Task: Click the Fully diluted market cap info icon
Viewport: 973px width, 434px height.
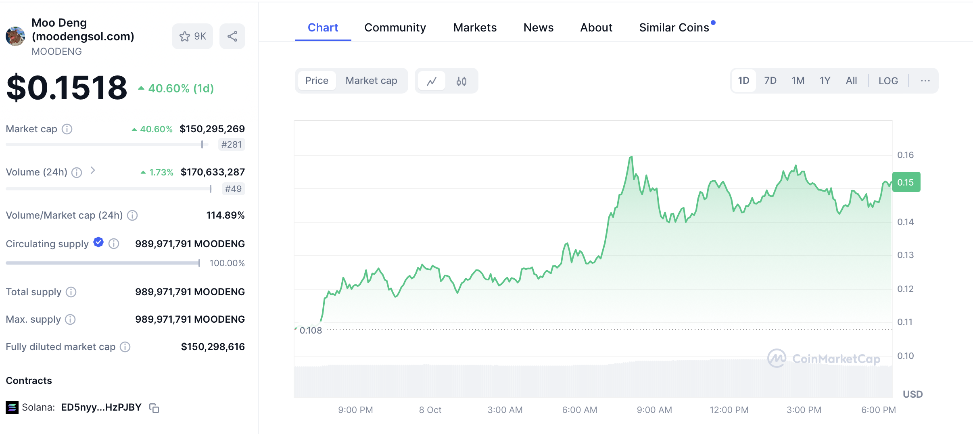Action: [x=125, y=347]
